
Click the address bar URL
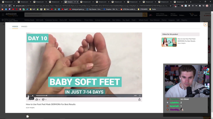pyautogui.click(x=92, y=6)
